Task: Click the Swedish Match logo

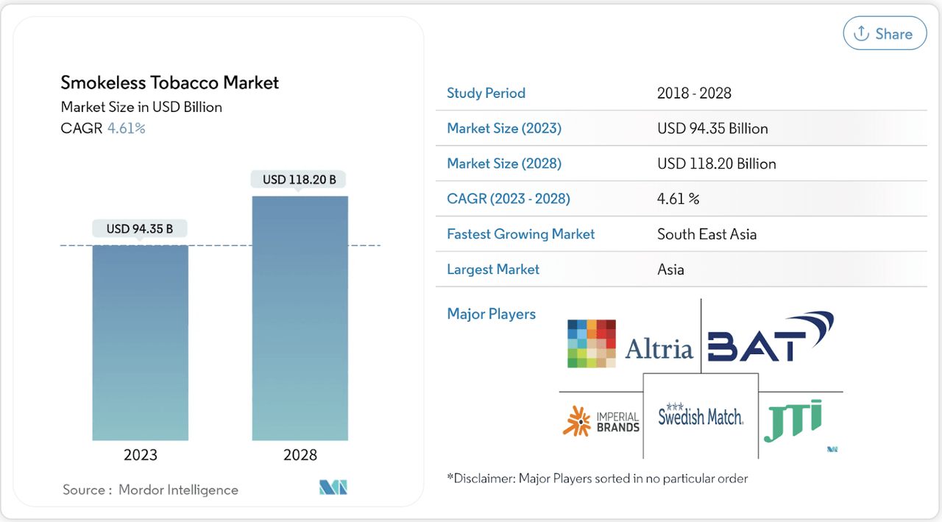Action: pyautogui.click(x=700, y=415)
